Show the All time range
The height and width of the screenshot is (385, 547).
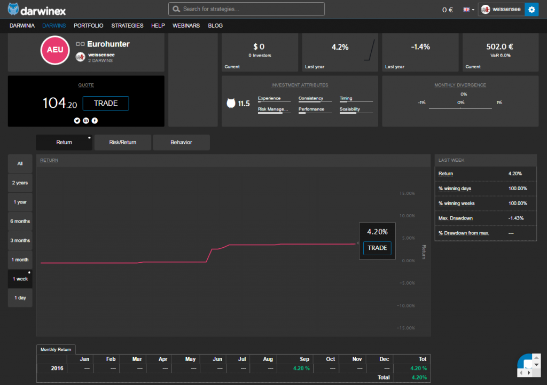[20, 163]
